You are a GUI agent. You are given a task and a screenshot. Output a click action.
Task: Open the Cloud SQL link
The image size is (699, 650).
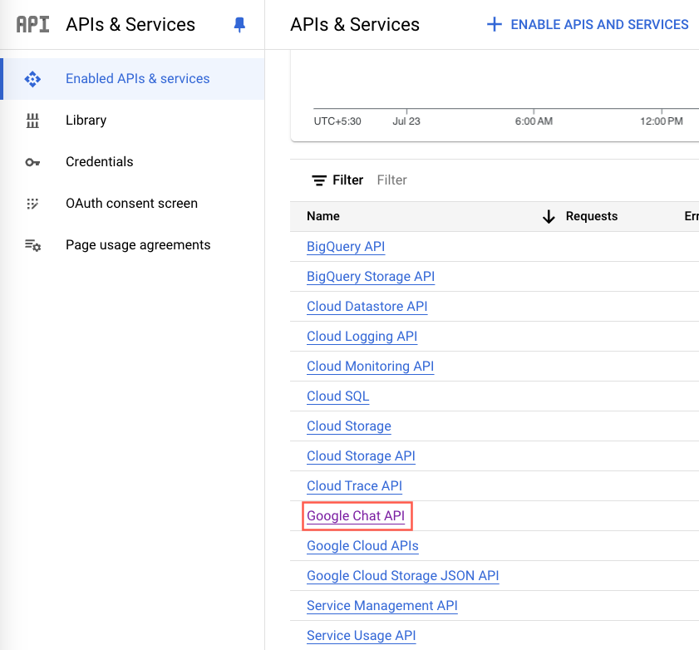338,396
